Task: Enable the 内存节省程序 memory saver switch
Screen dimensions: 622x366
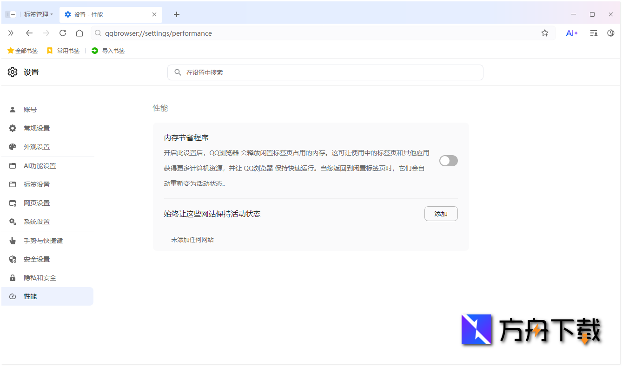Action: pyautogui.click(x=448, y=160)
